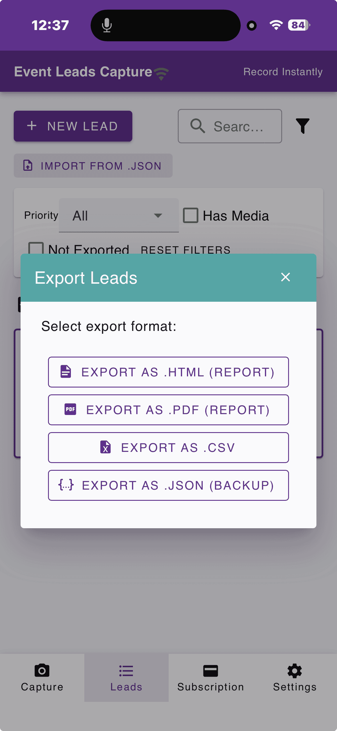
Task: Click the Record Instantly text
Action: click(283, 71)
